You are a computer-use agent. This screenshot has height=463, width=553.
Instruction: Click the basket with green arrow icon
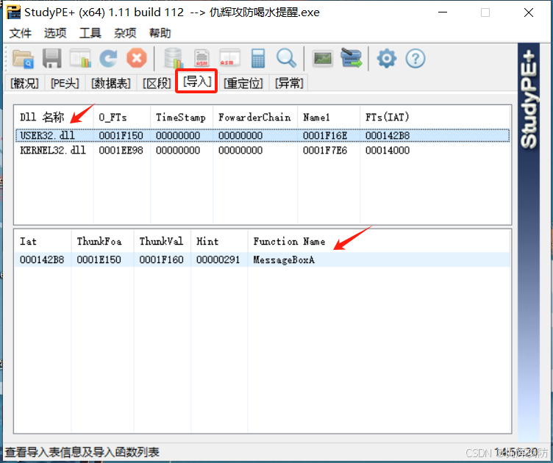(352, 59)
